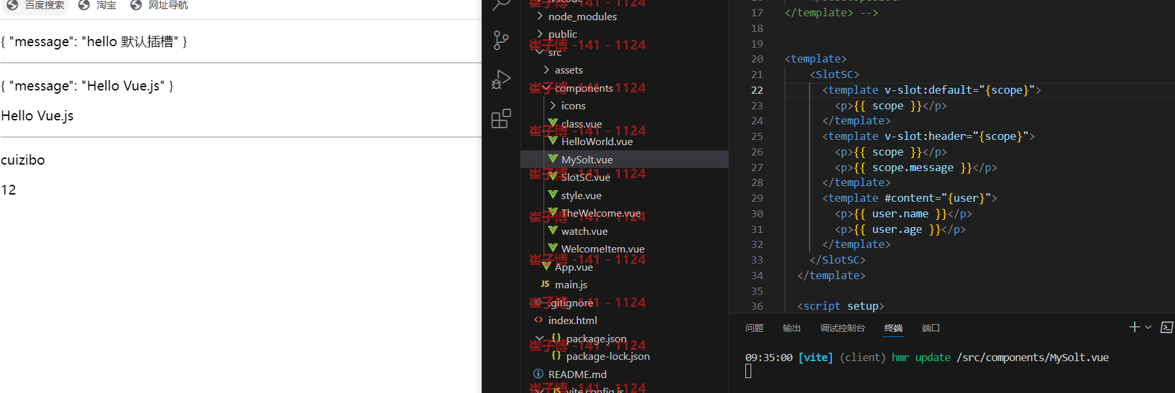Open the Run and Debug icon

pyautogui.click(x=501, y=79)
